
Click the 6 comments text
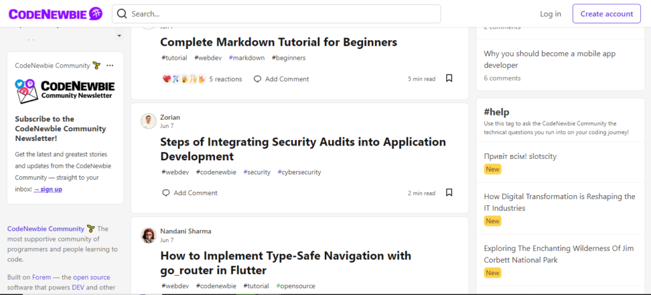tap(502, 78)
